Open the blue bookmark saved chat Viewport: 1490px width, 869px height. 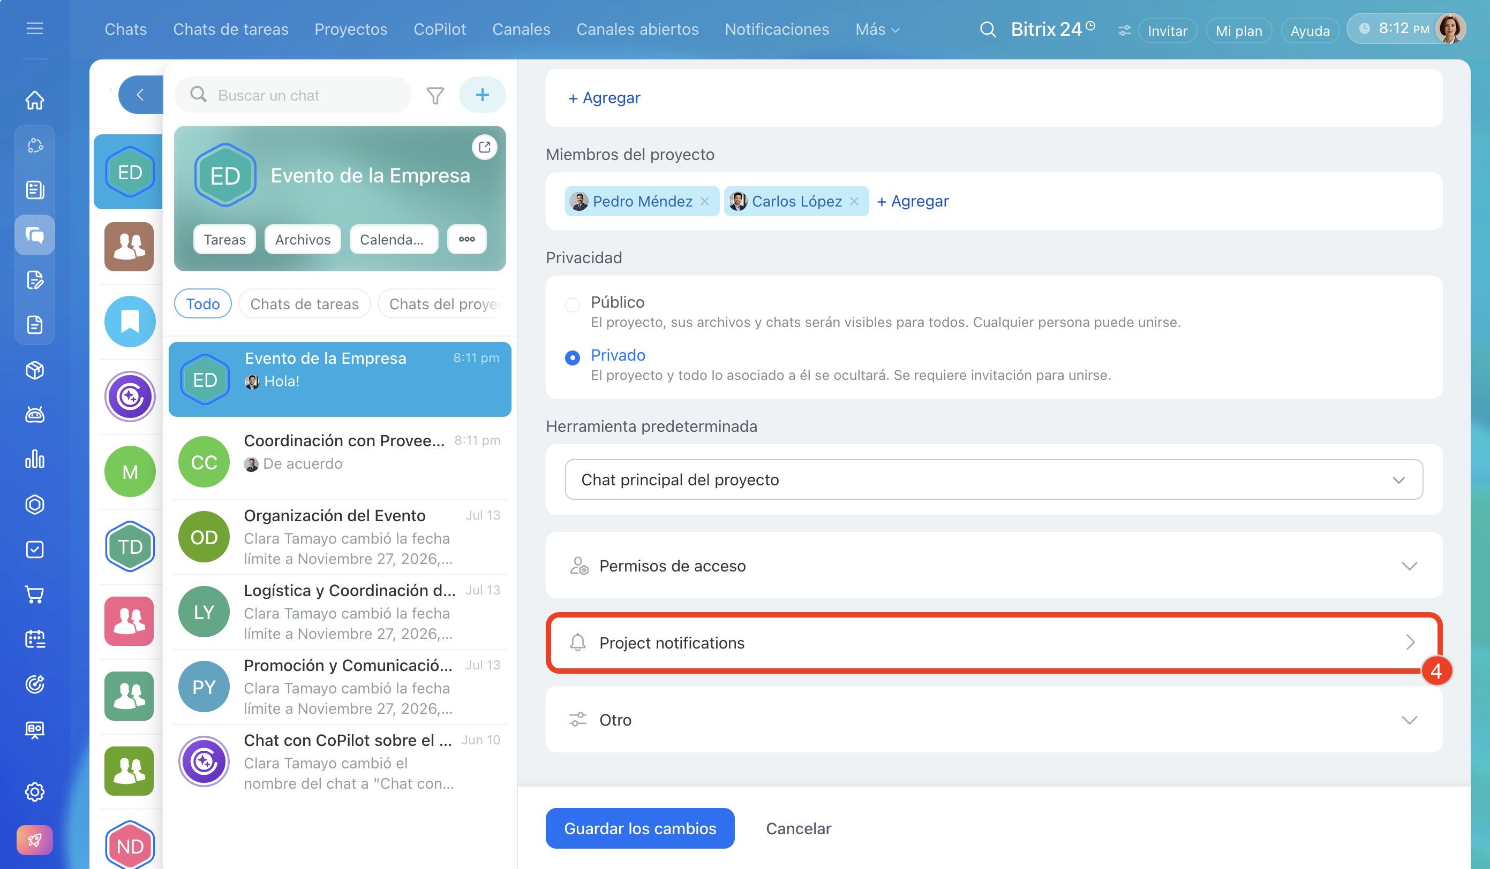130,322
